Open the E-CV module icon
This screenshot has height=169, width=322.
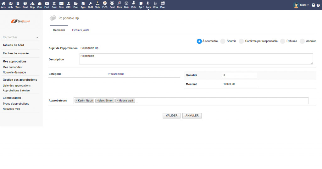105,5
